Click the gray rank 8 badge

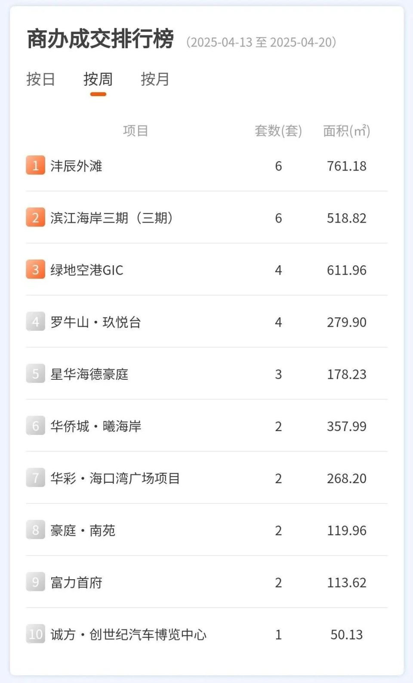tap(35, 531)
